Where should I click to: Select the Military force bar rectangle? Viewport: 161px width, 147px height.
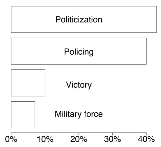click(x=23, y=115)
